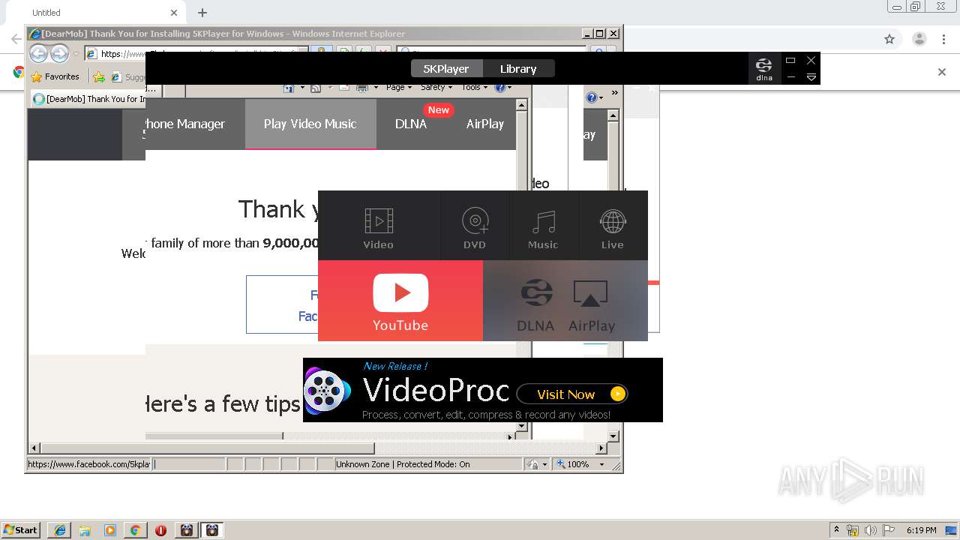The height and width of the screenshot is (540, 960).
Task: Open Internet Explorer from the taskbar
Action: coord(60,530)
